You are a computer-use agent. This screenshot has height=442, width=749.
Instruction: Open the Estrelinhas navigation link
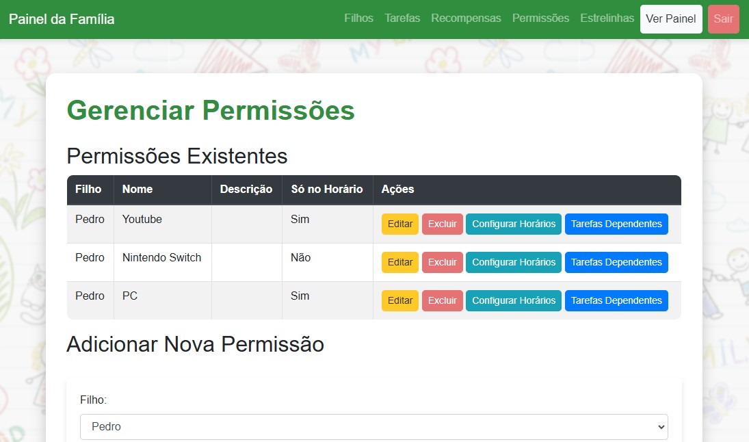(607, 18)
